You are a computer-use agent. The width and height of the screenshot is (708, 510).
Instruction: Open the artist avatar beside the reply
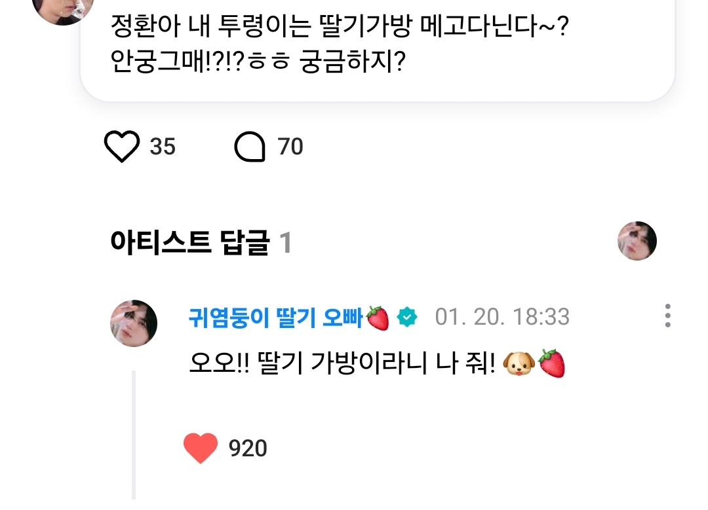(134, 323)
